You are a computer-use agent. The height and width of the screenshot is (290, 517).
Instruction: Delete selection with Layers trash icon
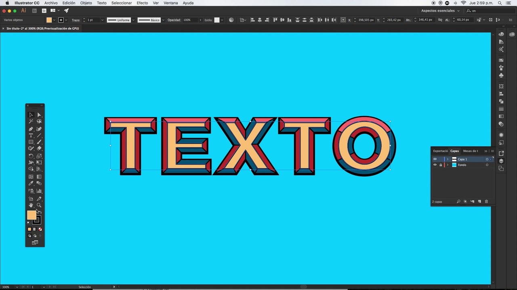coord(486,201)
